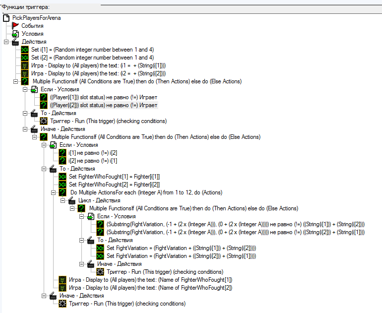Click variable icon of second Set FightVariation action

[100, 256]
